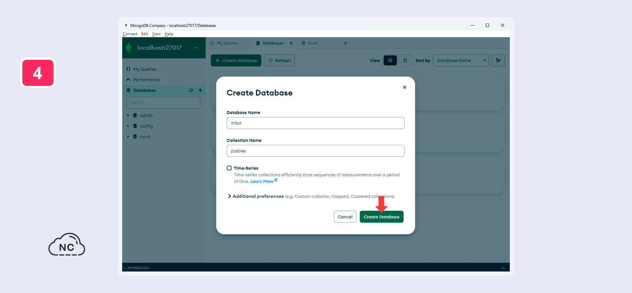This screenshot has height=293, width=632.
Task: Switch to the My Queries tab
Action: click(x=228, y=43)
